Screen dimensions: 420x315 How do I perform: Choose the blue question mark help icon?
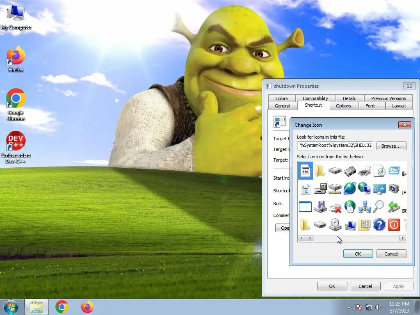[379, 225]
